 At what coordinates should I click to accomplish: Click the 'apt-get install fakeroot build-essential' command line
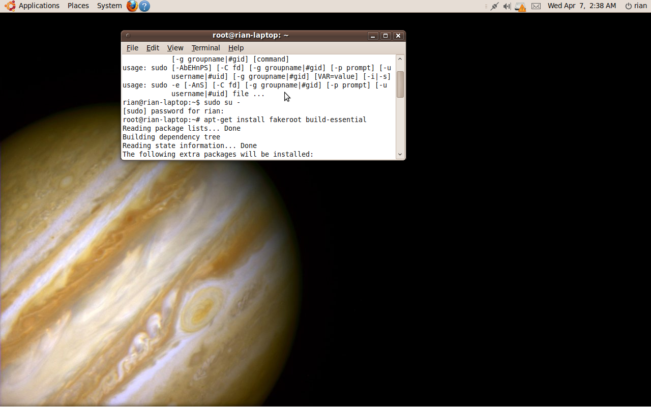point(245,120)
